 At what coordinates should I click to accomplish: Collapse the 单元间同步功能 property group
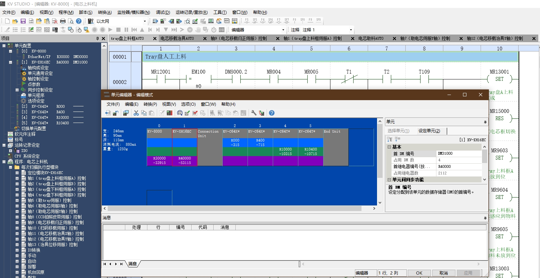click(x=389, y=180)
